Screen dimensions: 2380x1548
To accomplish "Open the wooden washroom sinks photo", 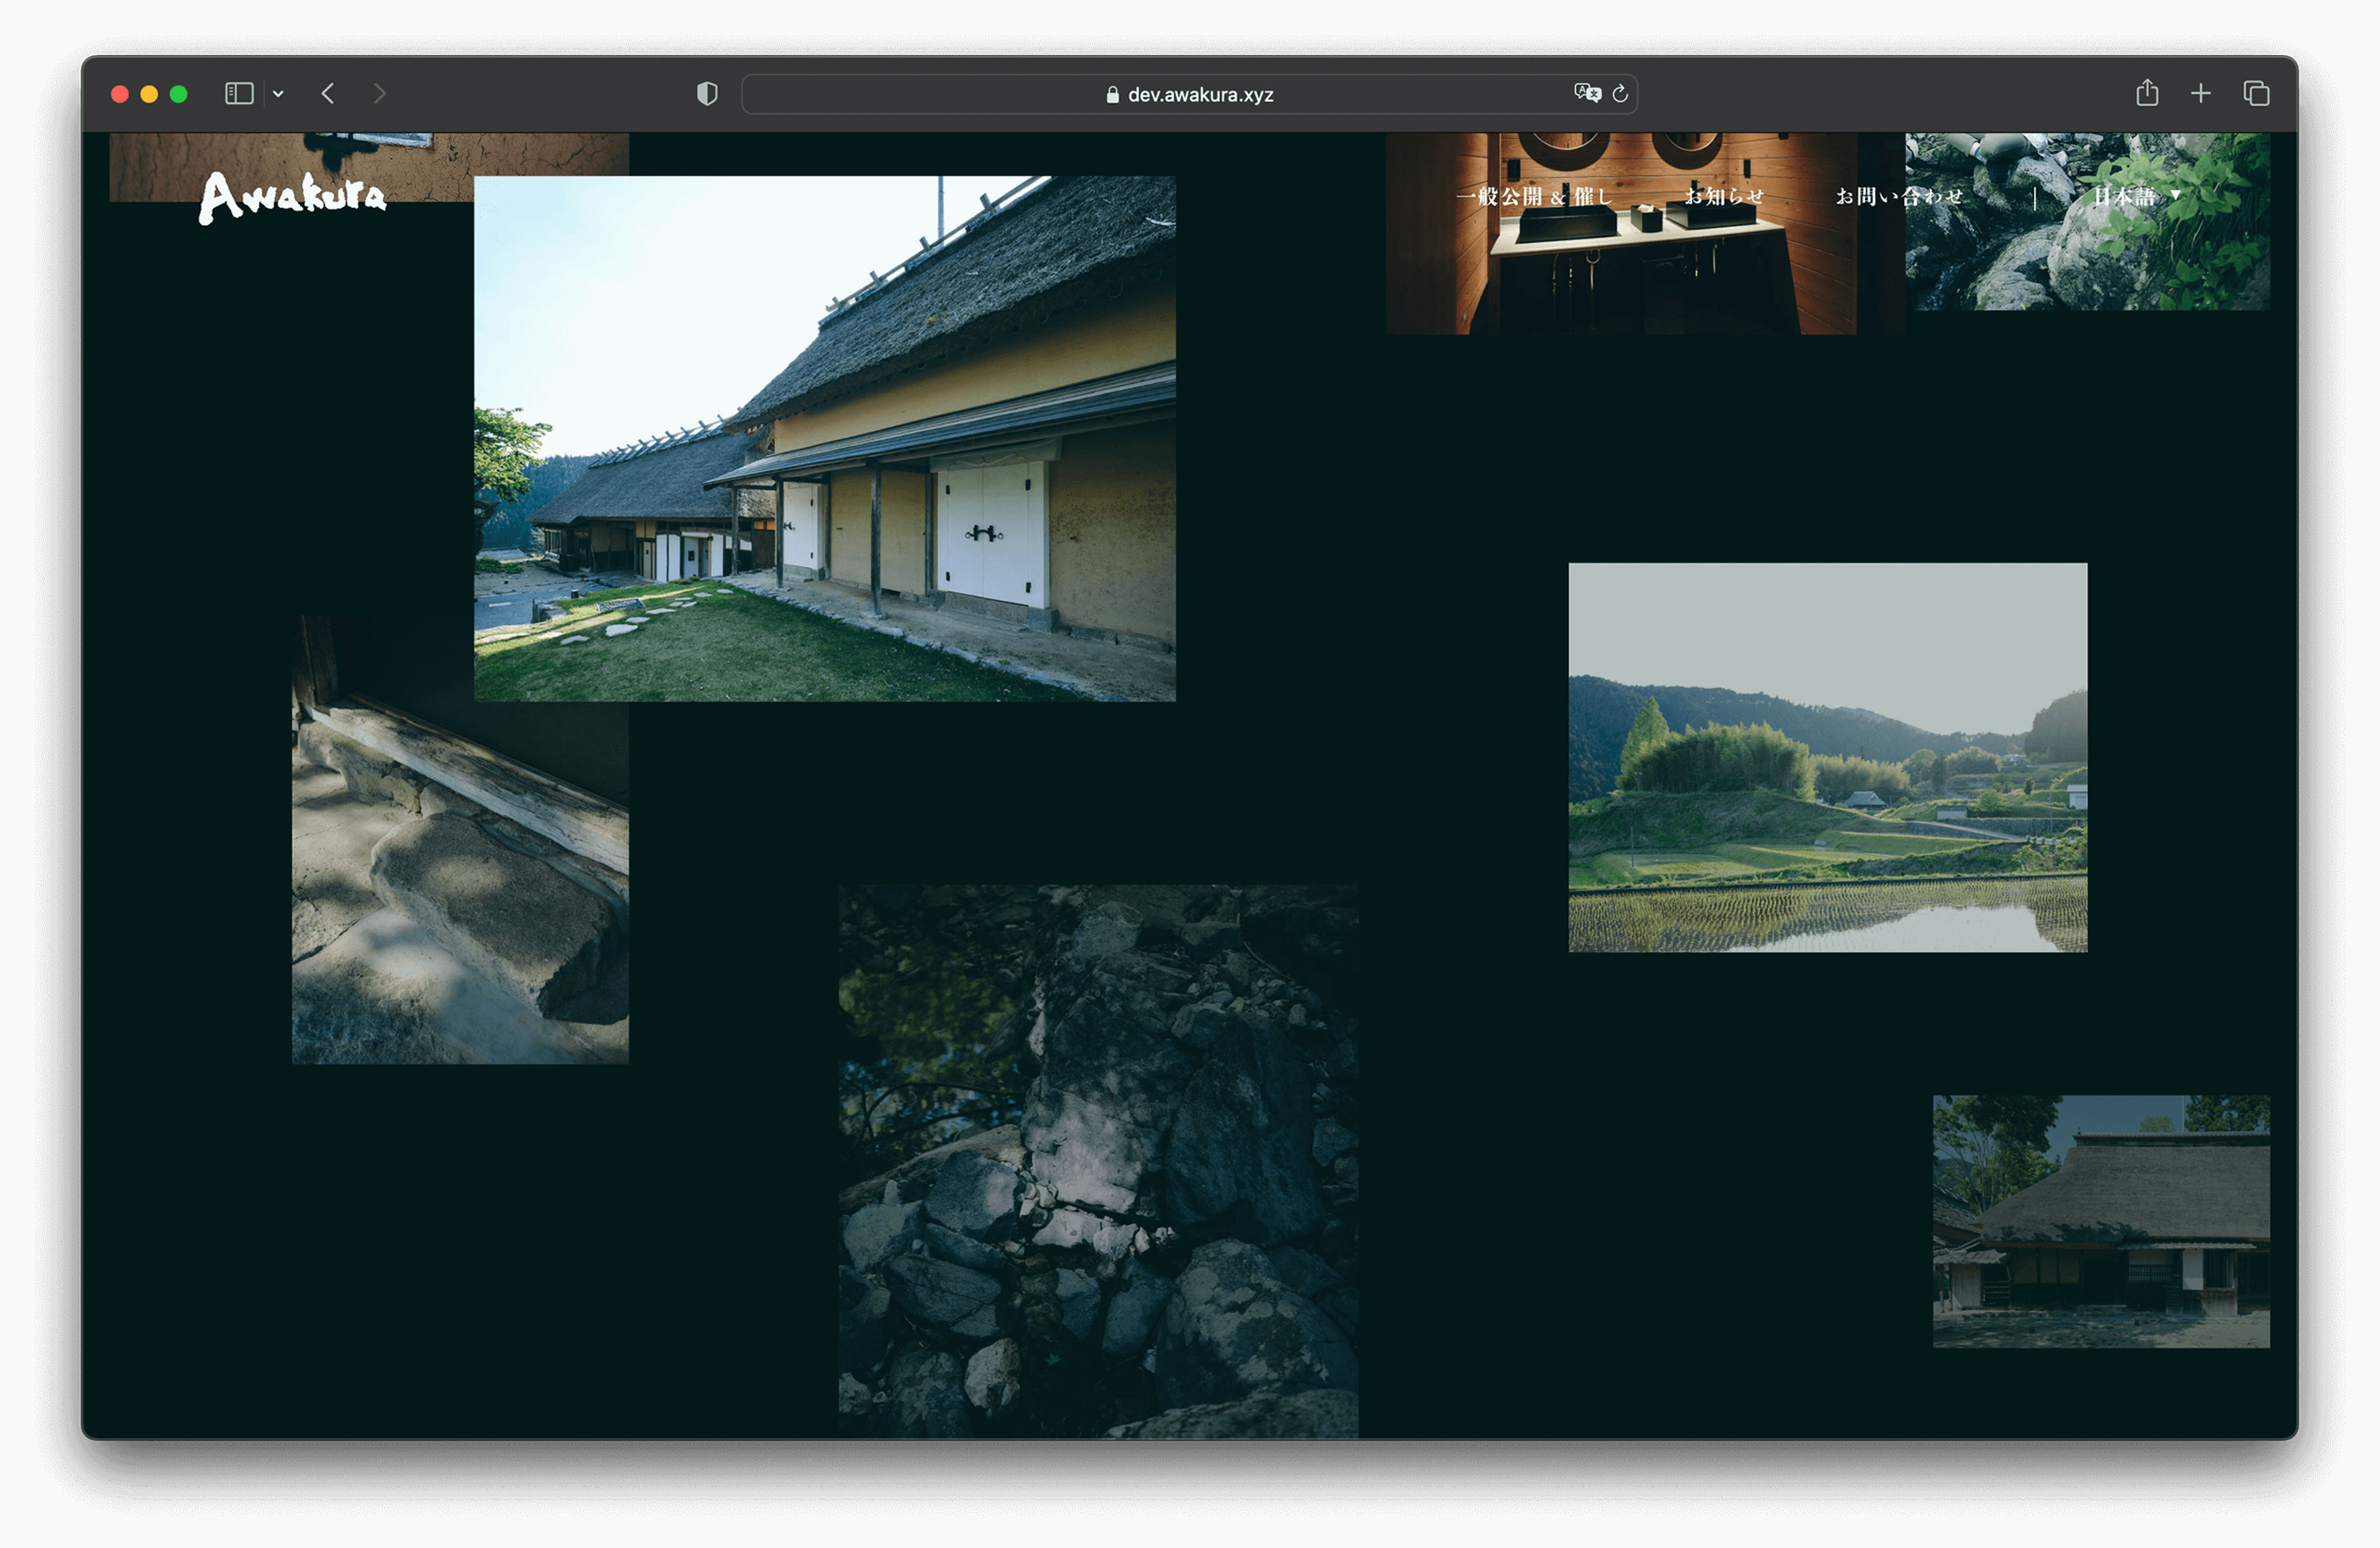I will click(1645, 271).
